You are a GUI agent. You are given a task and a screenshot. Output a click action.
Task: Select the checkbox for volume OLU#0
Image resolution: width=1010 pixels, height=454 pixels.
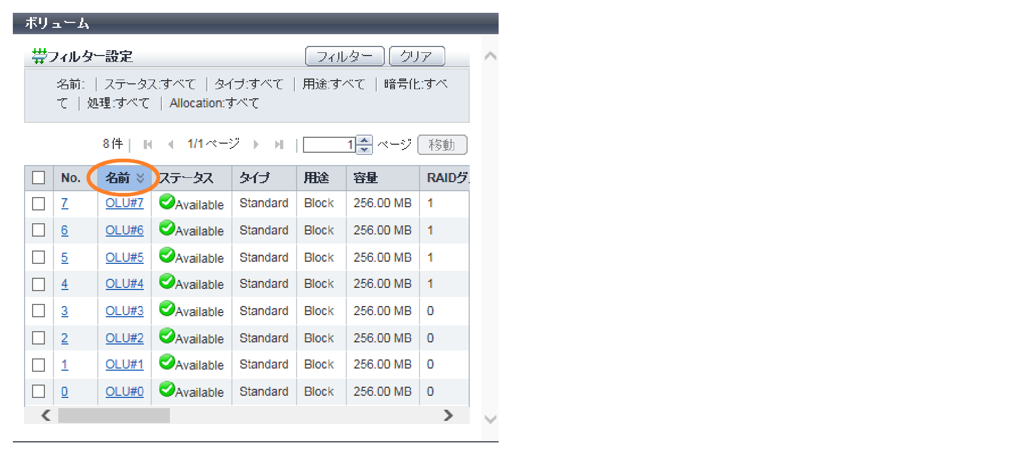(x=38, y=392)
